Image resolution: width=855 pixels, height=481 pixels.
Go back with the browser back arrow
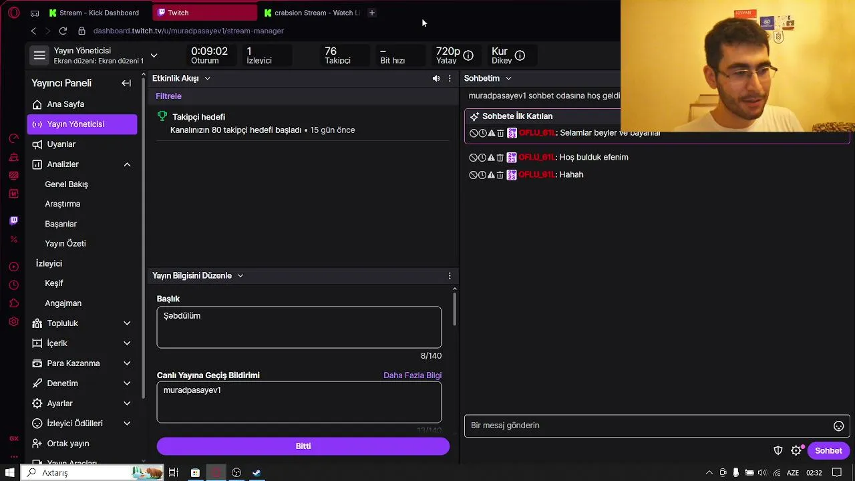point(33,31)
